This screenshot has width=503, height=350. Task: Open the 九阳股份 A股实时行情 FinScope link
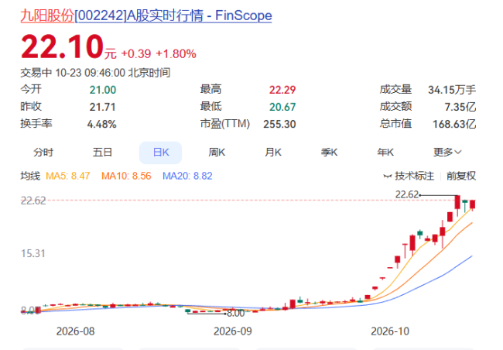pyautogui.click(x=146, y=15)
